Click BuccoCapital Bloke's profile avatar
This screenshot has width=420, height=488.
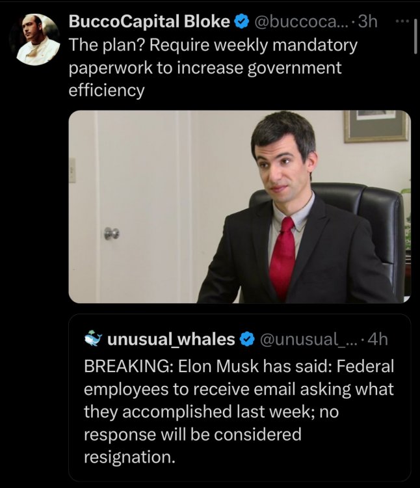click(34, 40)
